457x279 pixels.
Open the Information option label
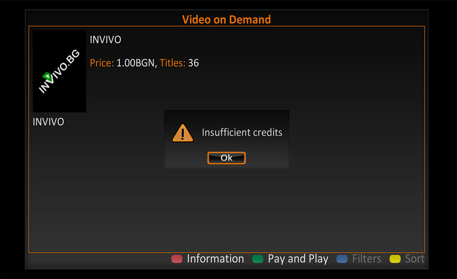tap(215, 259)
